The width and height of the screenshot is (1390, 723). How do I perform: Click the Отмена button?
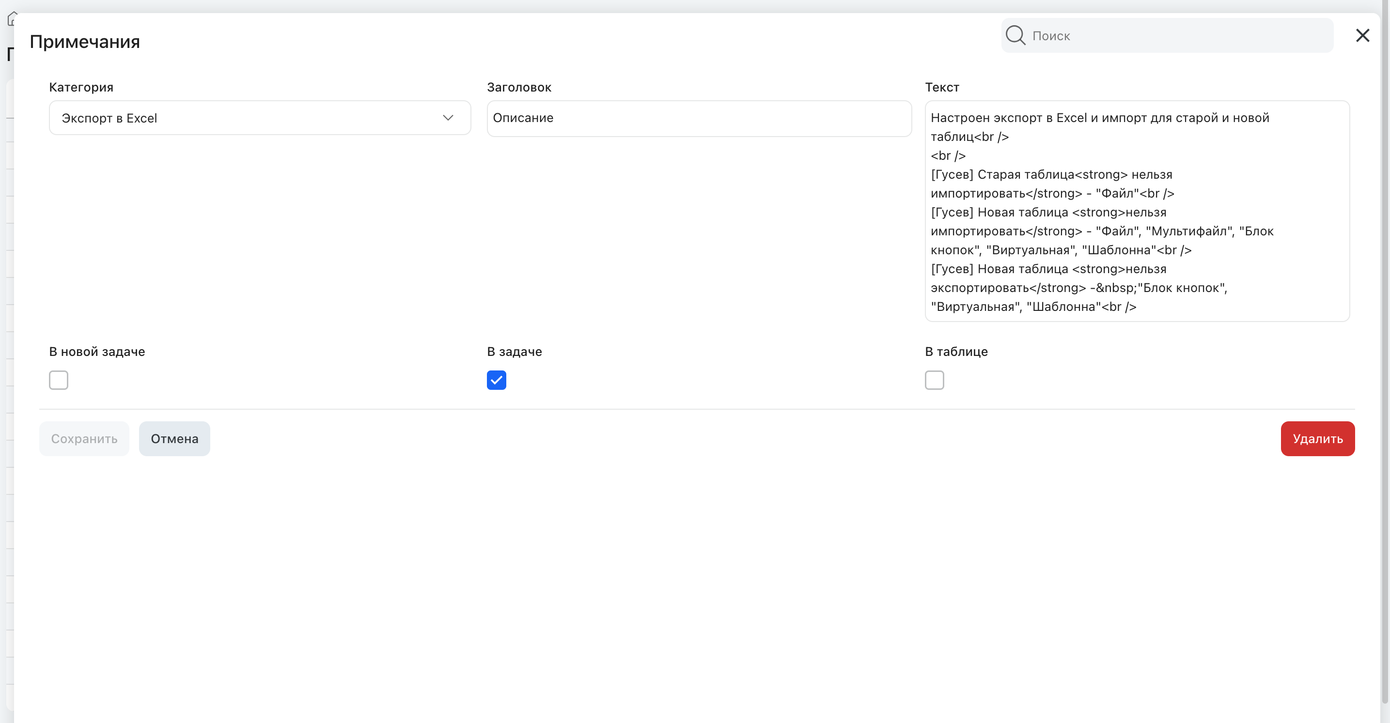click(x=174, y=438)
